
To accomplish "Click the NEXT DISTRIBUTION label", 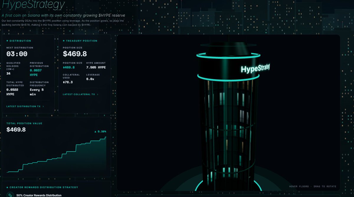I will coord(20,48).
